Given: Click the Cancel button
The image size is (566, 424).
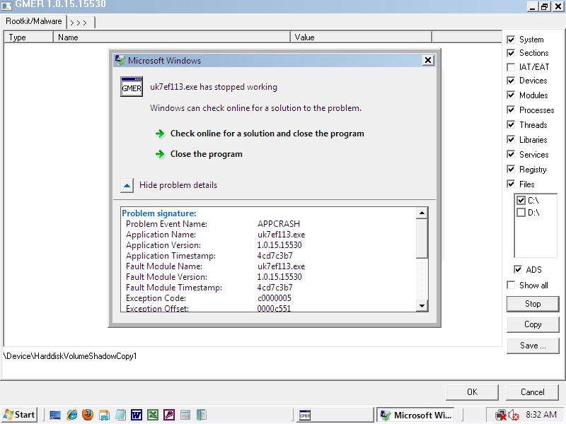Looking at the screenshot, I should [x=533, y=392].
